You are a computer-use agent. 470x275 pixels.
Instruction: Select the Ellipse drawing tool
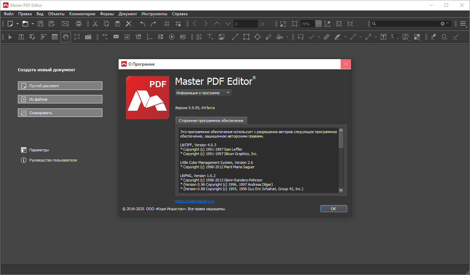pos(257,37)
